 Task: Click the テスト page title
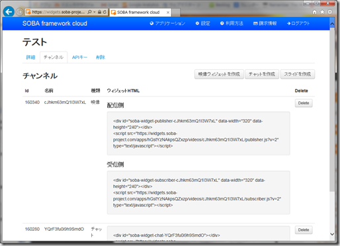(34, 42)
